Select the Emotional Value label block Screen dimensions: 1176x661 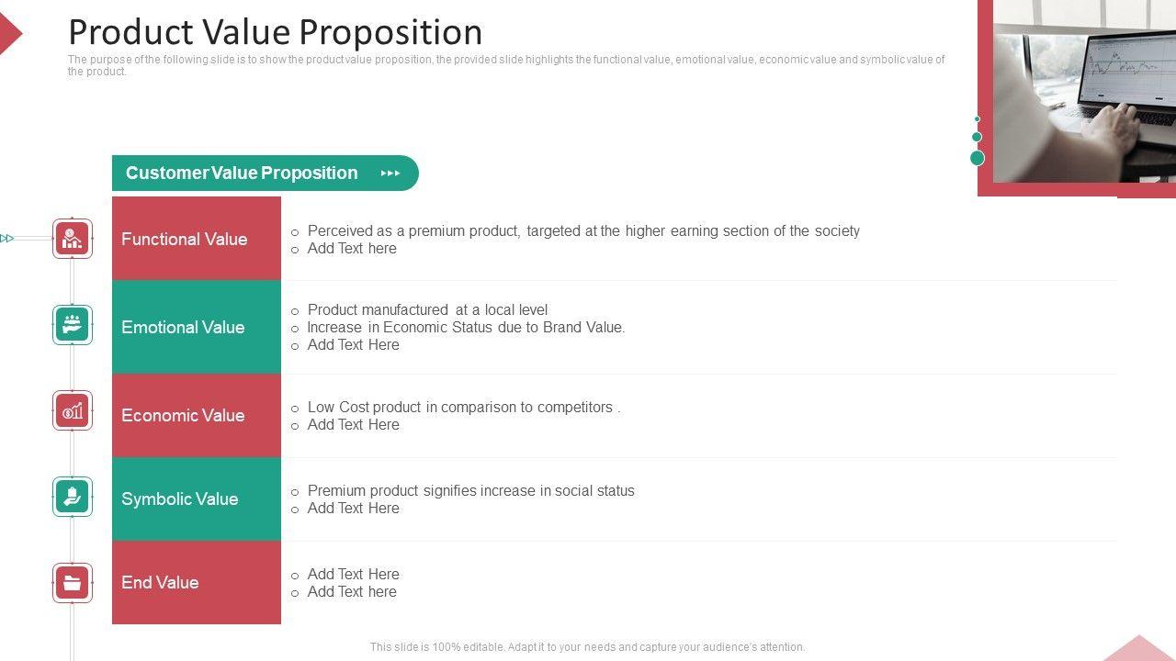pyautogui.click(x=197, y=327)
